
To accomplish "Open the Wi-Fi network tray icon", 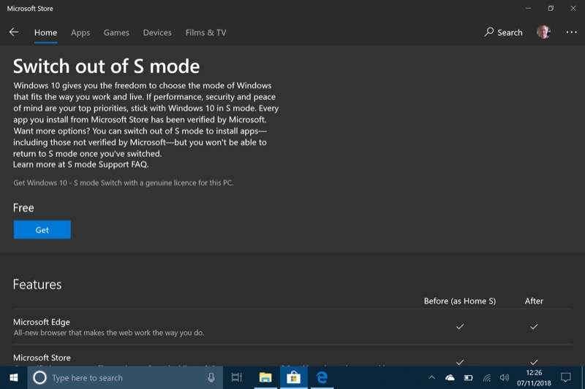I will 487,378.
